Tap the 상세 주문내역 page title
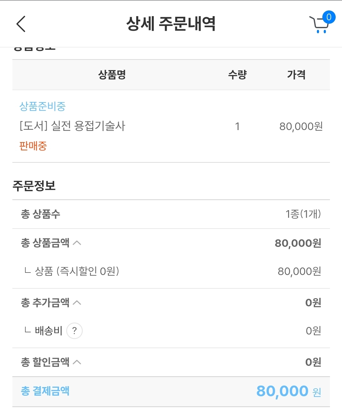The image size is (342, 408). pos(171,24)
